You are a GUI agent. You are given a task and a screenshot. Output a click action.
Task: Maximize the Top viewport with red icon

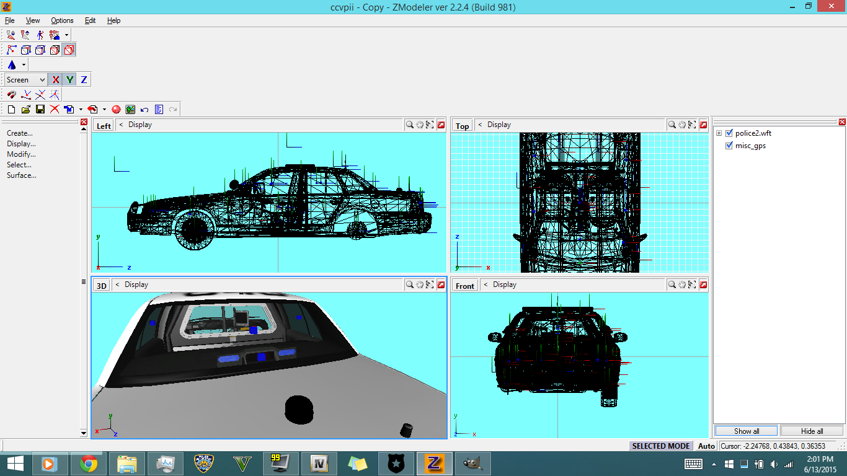click(x=703, y=125)
